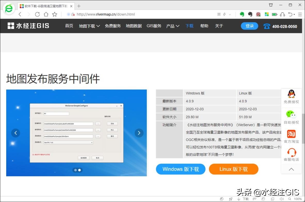Open the Evernote elephant extension

(250, 14)
